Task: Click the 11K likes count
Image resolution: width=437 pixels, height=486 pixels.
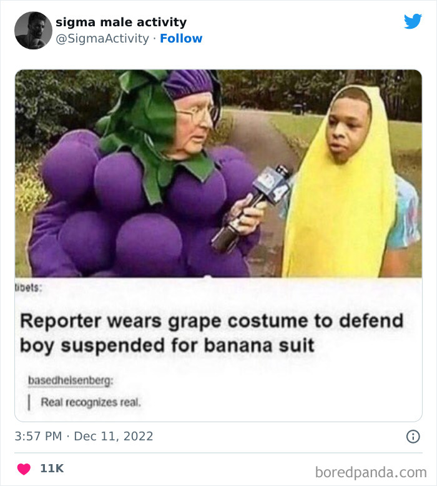Action: click(x=52, y=468)
